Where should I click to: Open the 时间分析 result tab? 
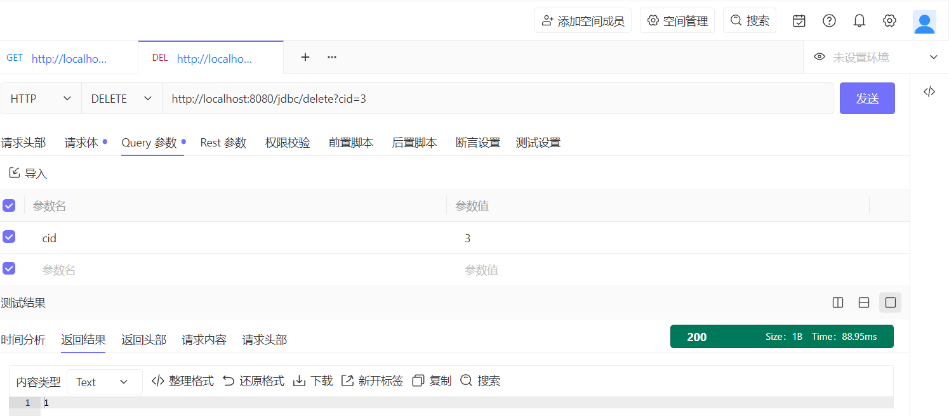23,340
